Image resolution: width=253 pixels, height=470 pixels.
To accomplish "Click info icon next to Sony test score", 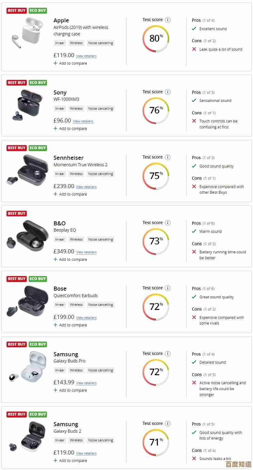I will tap(168, 92).
